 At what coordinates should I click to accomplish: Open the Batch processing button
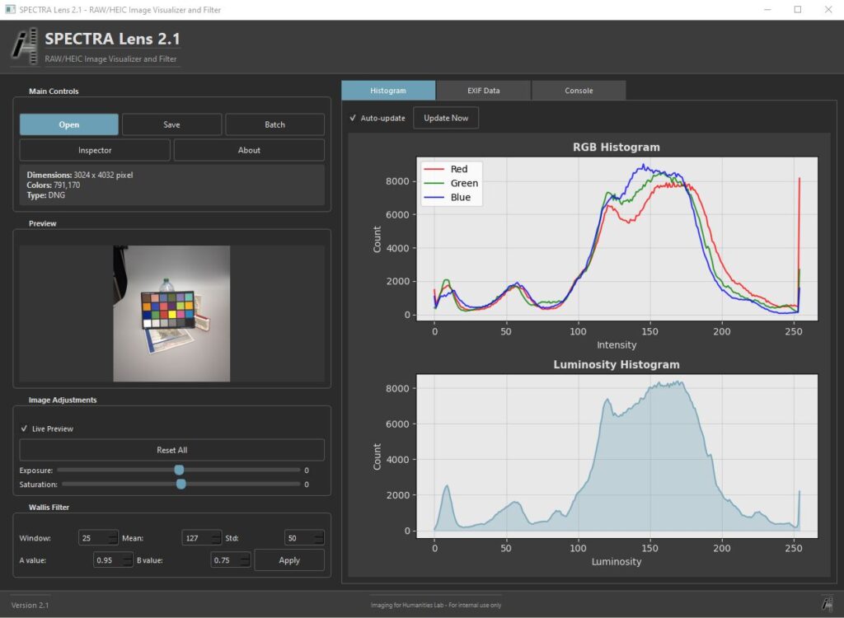pos(274,124)
